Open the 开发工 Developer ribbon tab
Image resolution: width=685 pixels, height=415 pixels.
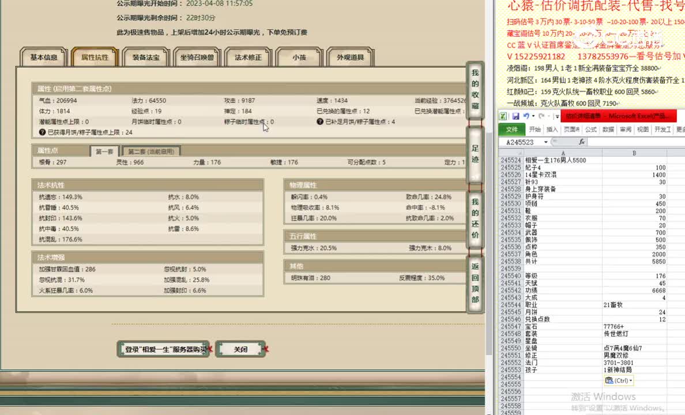point(663,129)
